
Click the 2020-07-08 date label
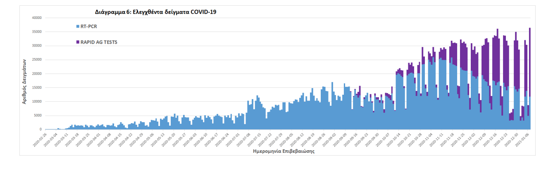pos(244,139)
